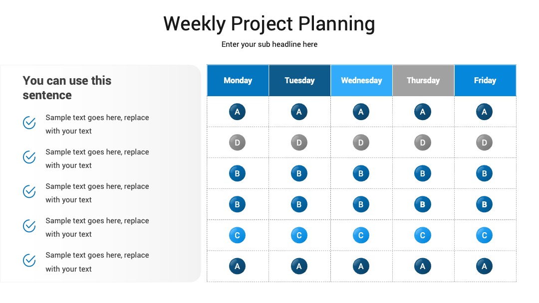The image size is (539, 303).
Task: Select the gray D circle under Thursday
Action: pyautogui.click(x=423, y=143)
